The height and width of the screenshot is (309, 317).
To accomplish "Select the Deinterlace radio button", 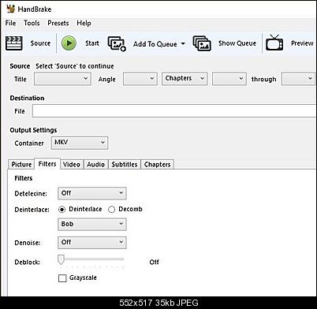I will coord(62,210).
